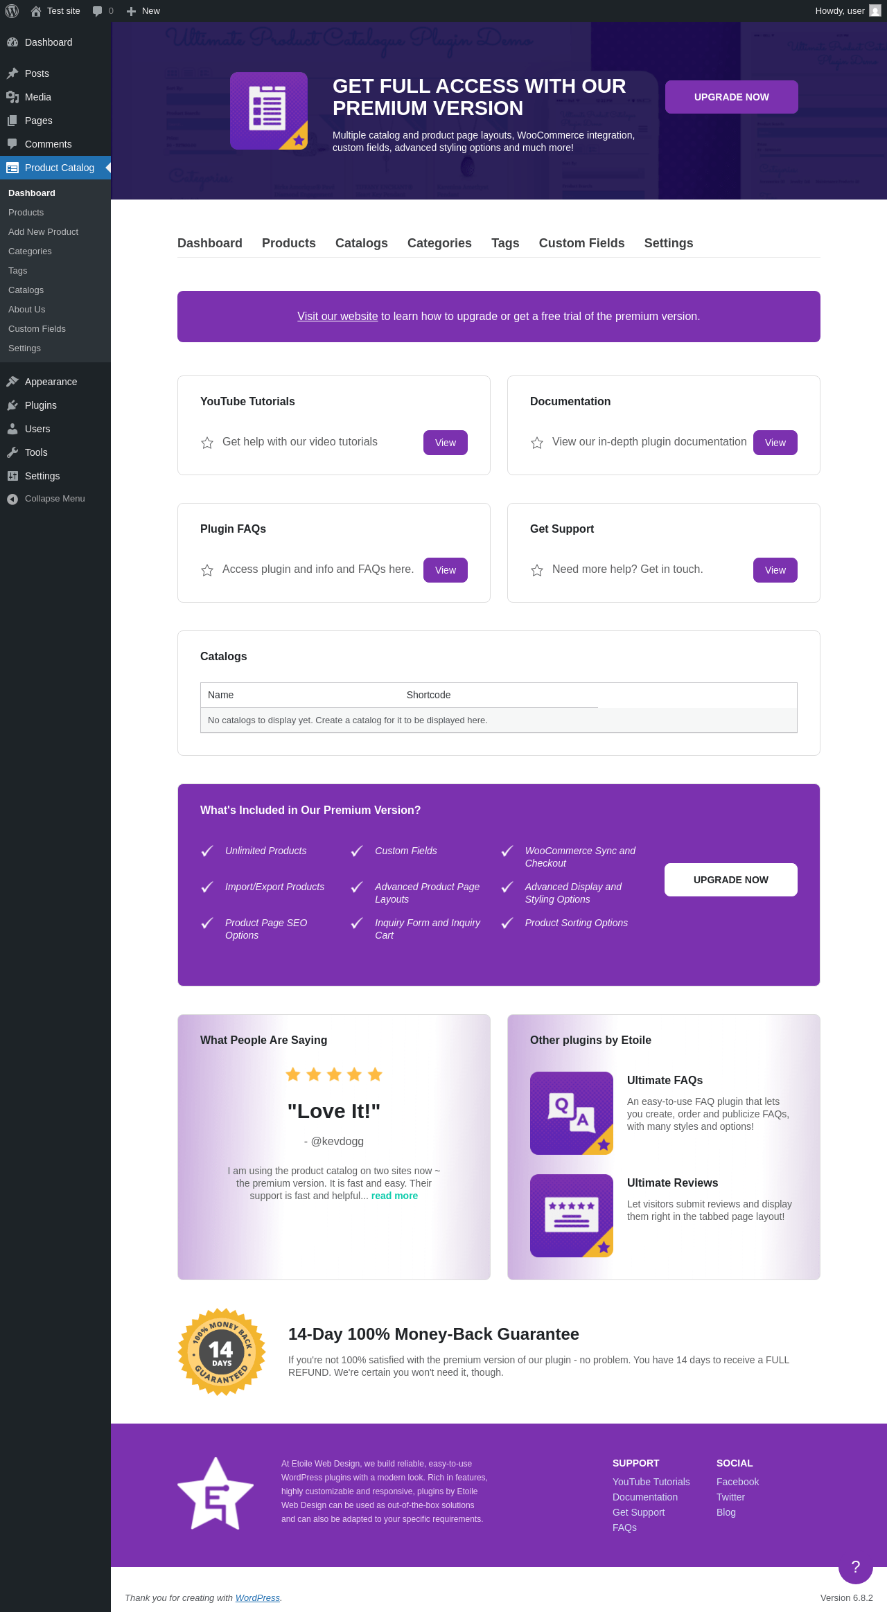Switch to the Tags tab
Image resolution: width=887 pixels, height=1612 pixels.
[x=505, y=243]
